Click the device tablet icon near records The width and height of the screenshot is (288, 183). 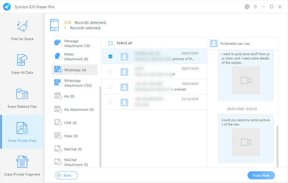[x=54, y=25]
